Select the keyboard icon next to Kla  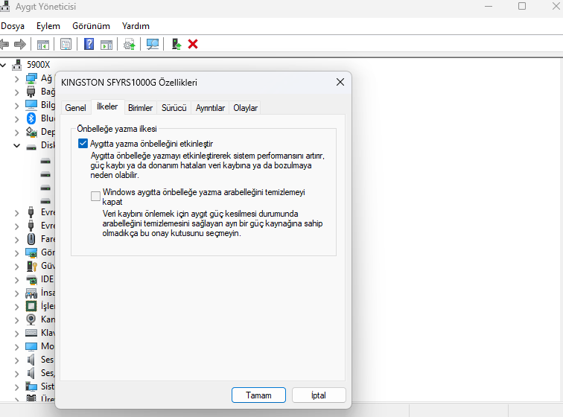click(x=31, y=333)
